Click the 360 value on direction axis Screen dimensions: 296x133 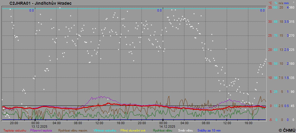point(292,7)
